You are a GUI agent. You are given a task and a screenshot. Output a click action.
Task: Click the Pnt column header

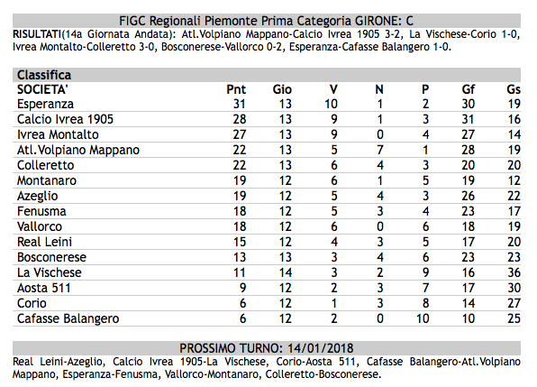[236, 89]
